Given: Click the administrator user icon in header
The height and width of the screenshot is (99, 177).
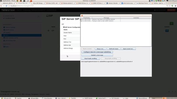Looking at the screenshot, I should 155,10.
